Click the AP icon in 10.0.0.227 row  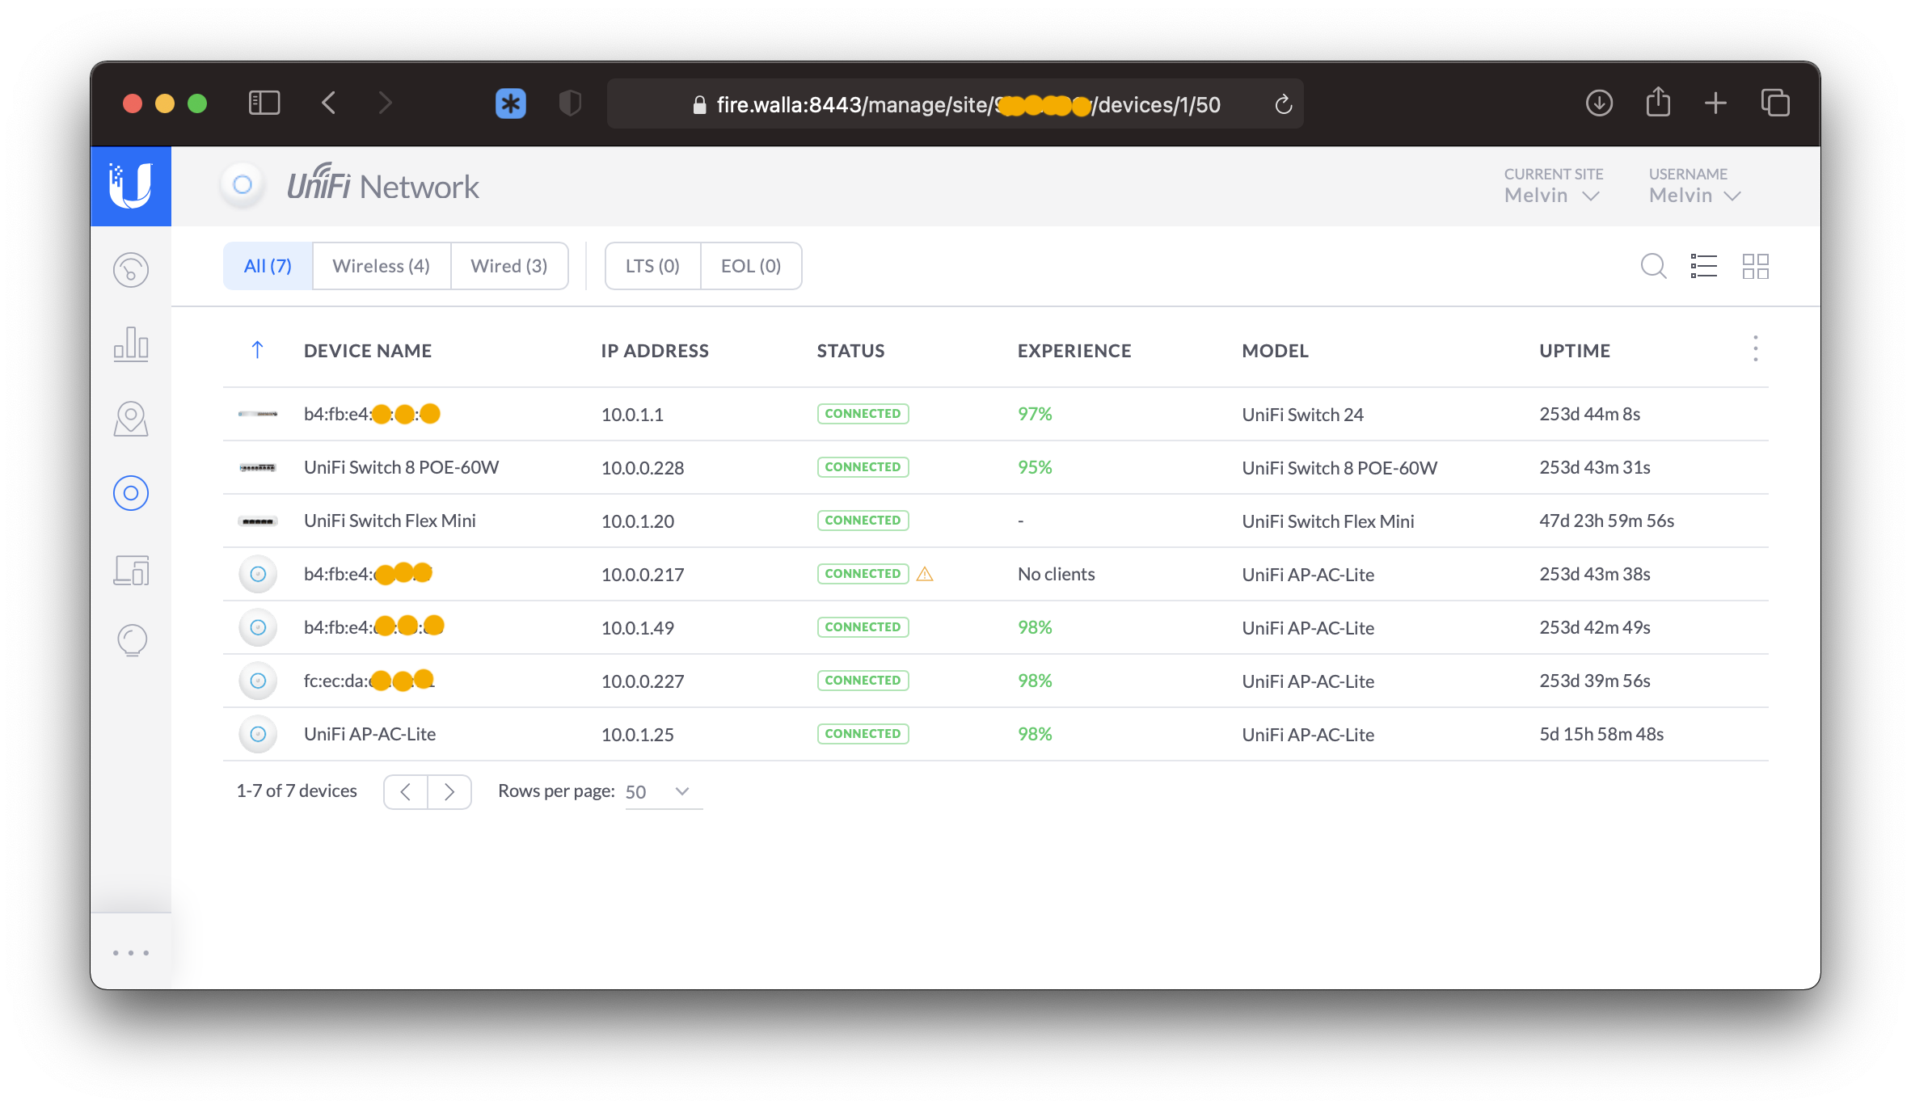[x=258, y=681]
